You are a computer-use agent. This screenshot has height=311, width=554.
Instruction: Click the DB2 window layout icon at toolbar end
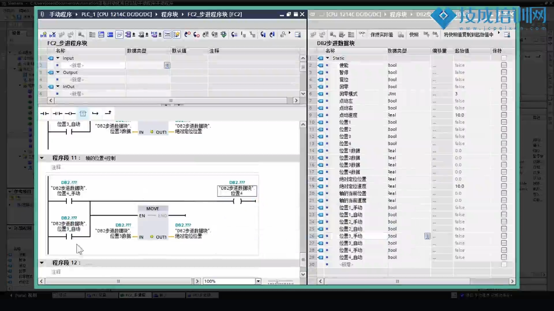(x=507, y=35)
